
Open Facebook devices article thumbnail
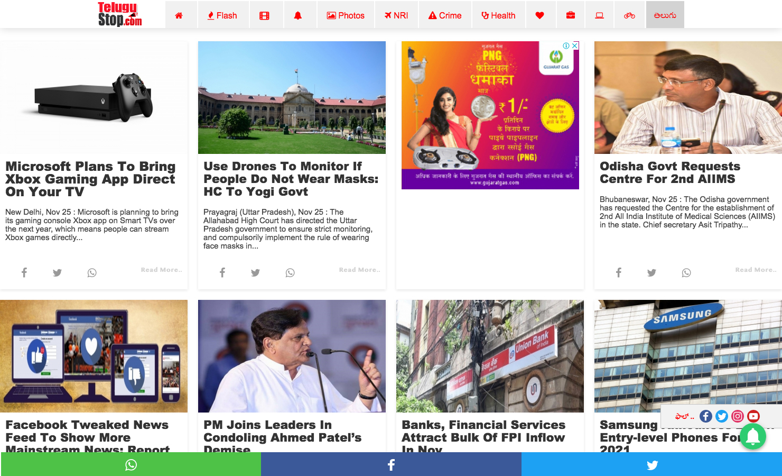tap(94, 356)
